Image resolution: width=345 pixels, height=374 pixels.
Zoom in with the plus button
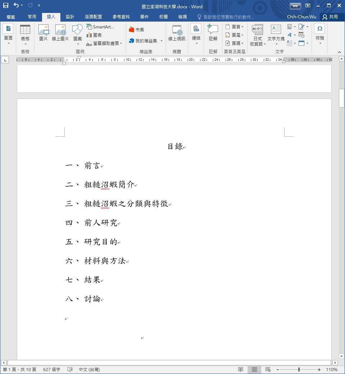(319, 369)
